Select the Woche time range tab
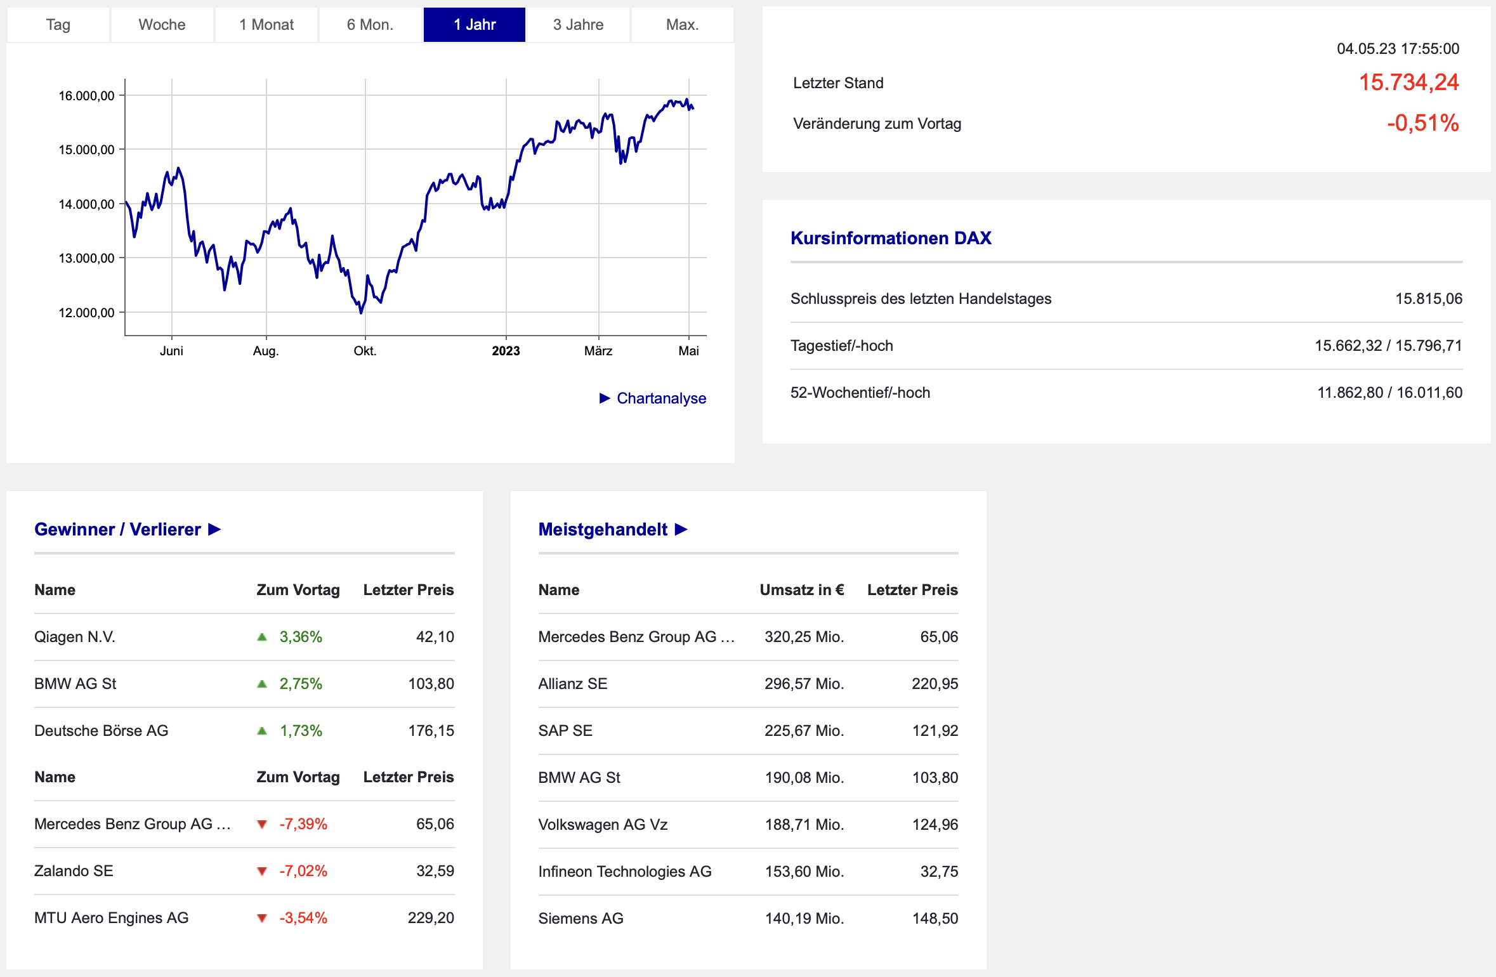The image size is (1496, 977). tap(162, 25)
